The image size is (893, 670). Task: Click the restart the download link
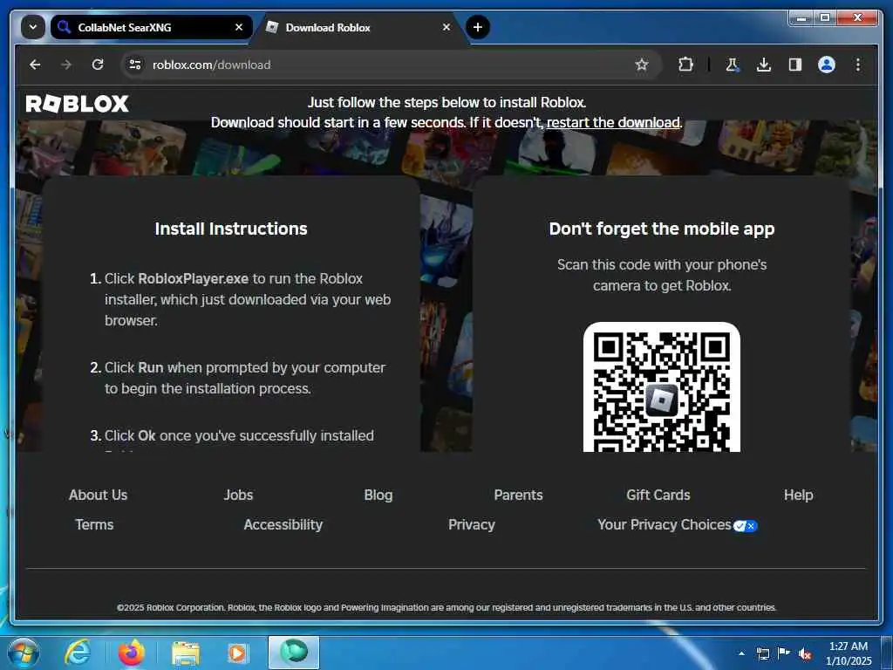(x=613, y=122)
